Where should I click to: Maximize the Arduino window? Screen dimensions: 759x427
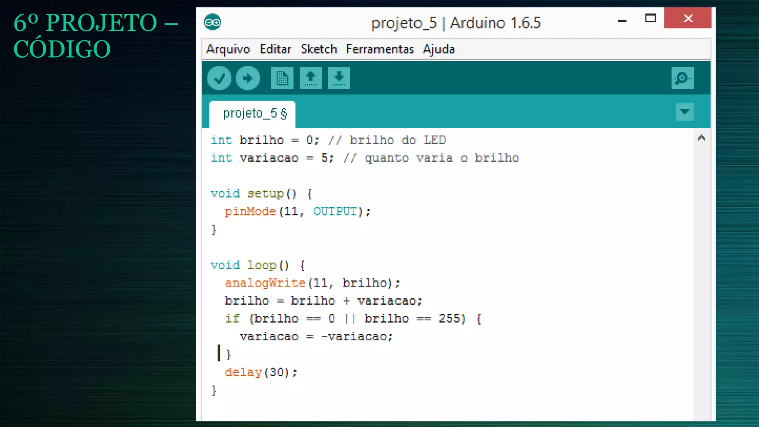click(650, 18)
